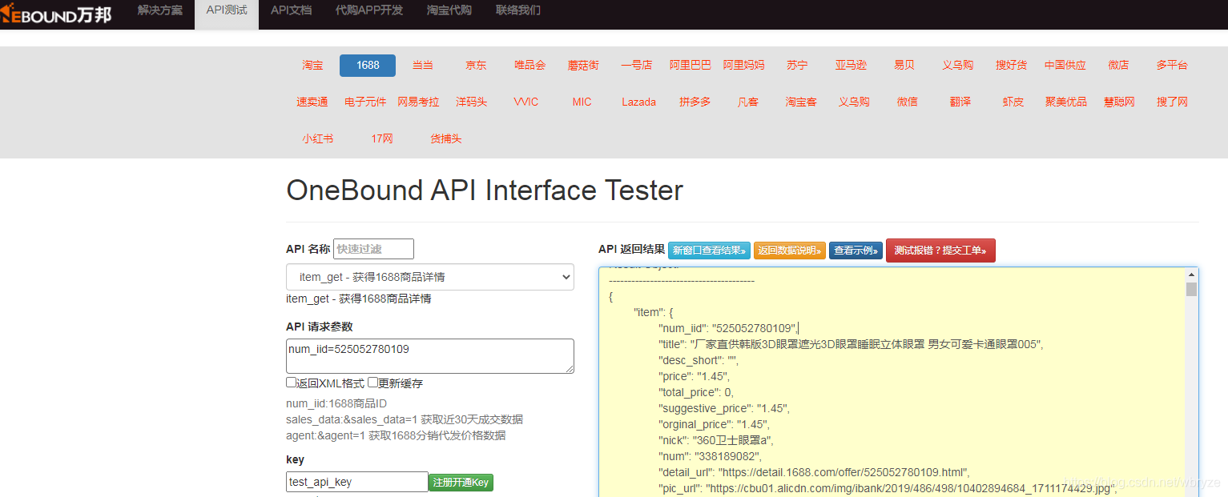Open the 翻译 API link
The image size is (1228, 497).
pos(960,102)
